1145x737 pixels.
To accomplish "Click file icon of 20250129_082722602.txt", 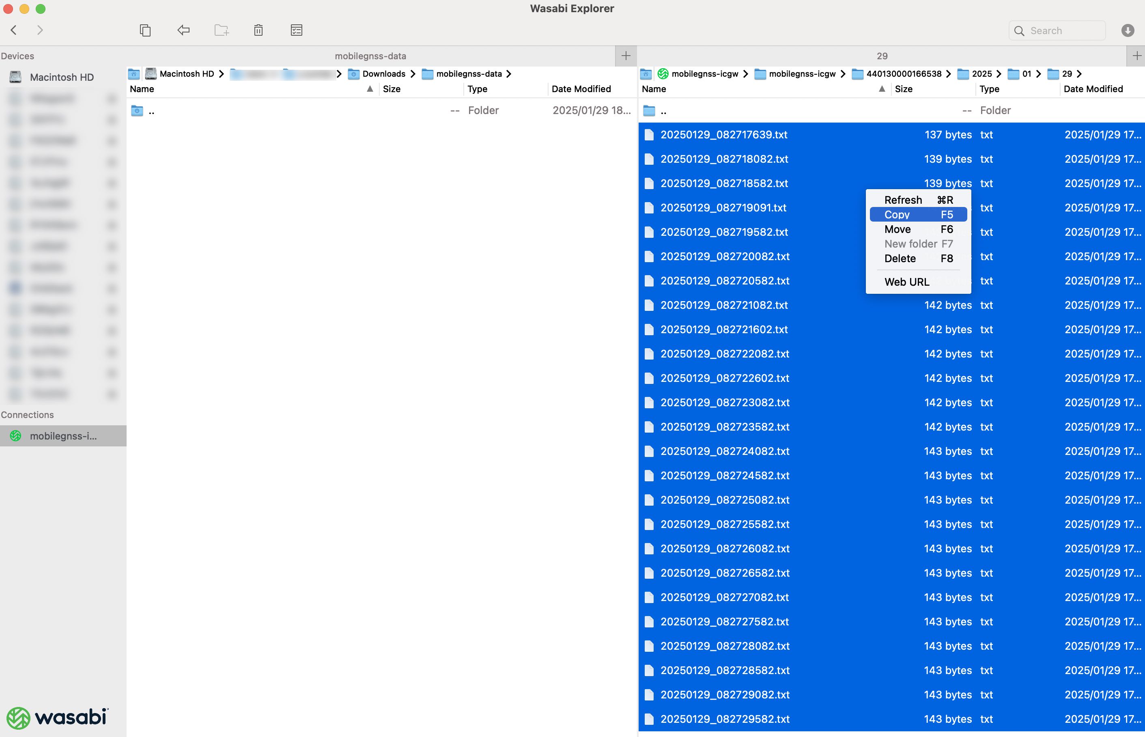I will point(649,378).
